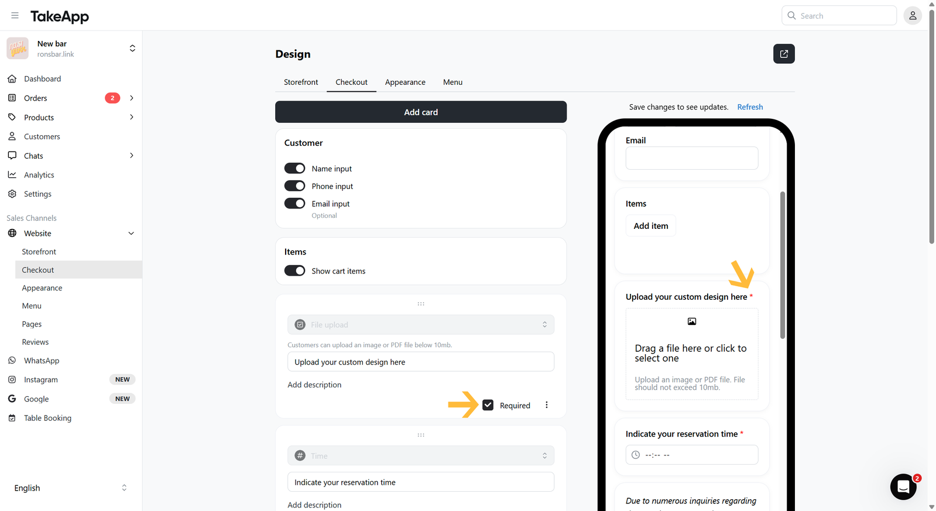Click the WhatsApp icon in sidebar

click(12, 361)
